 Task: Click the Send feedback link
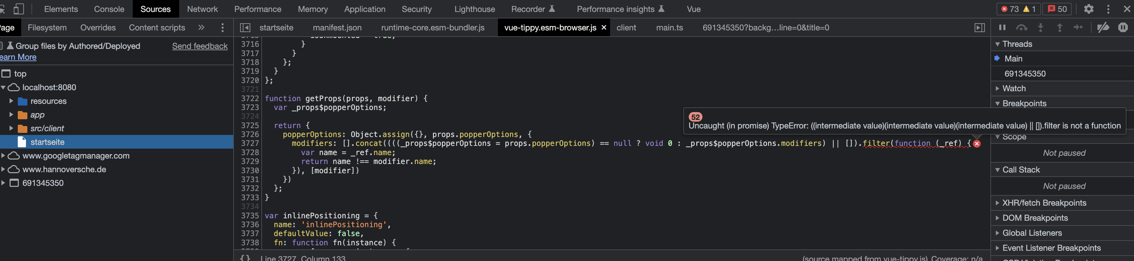pos(200,46)
